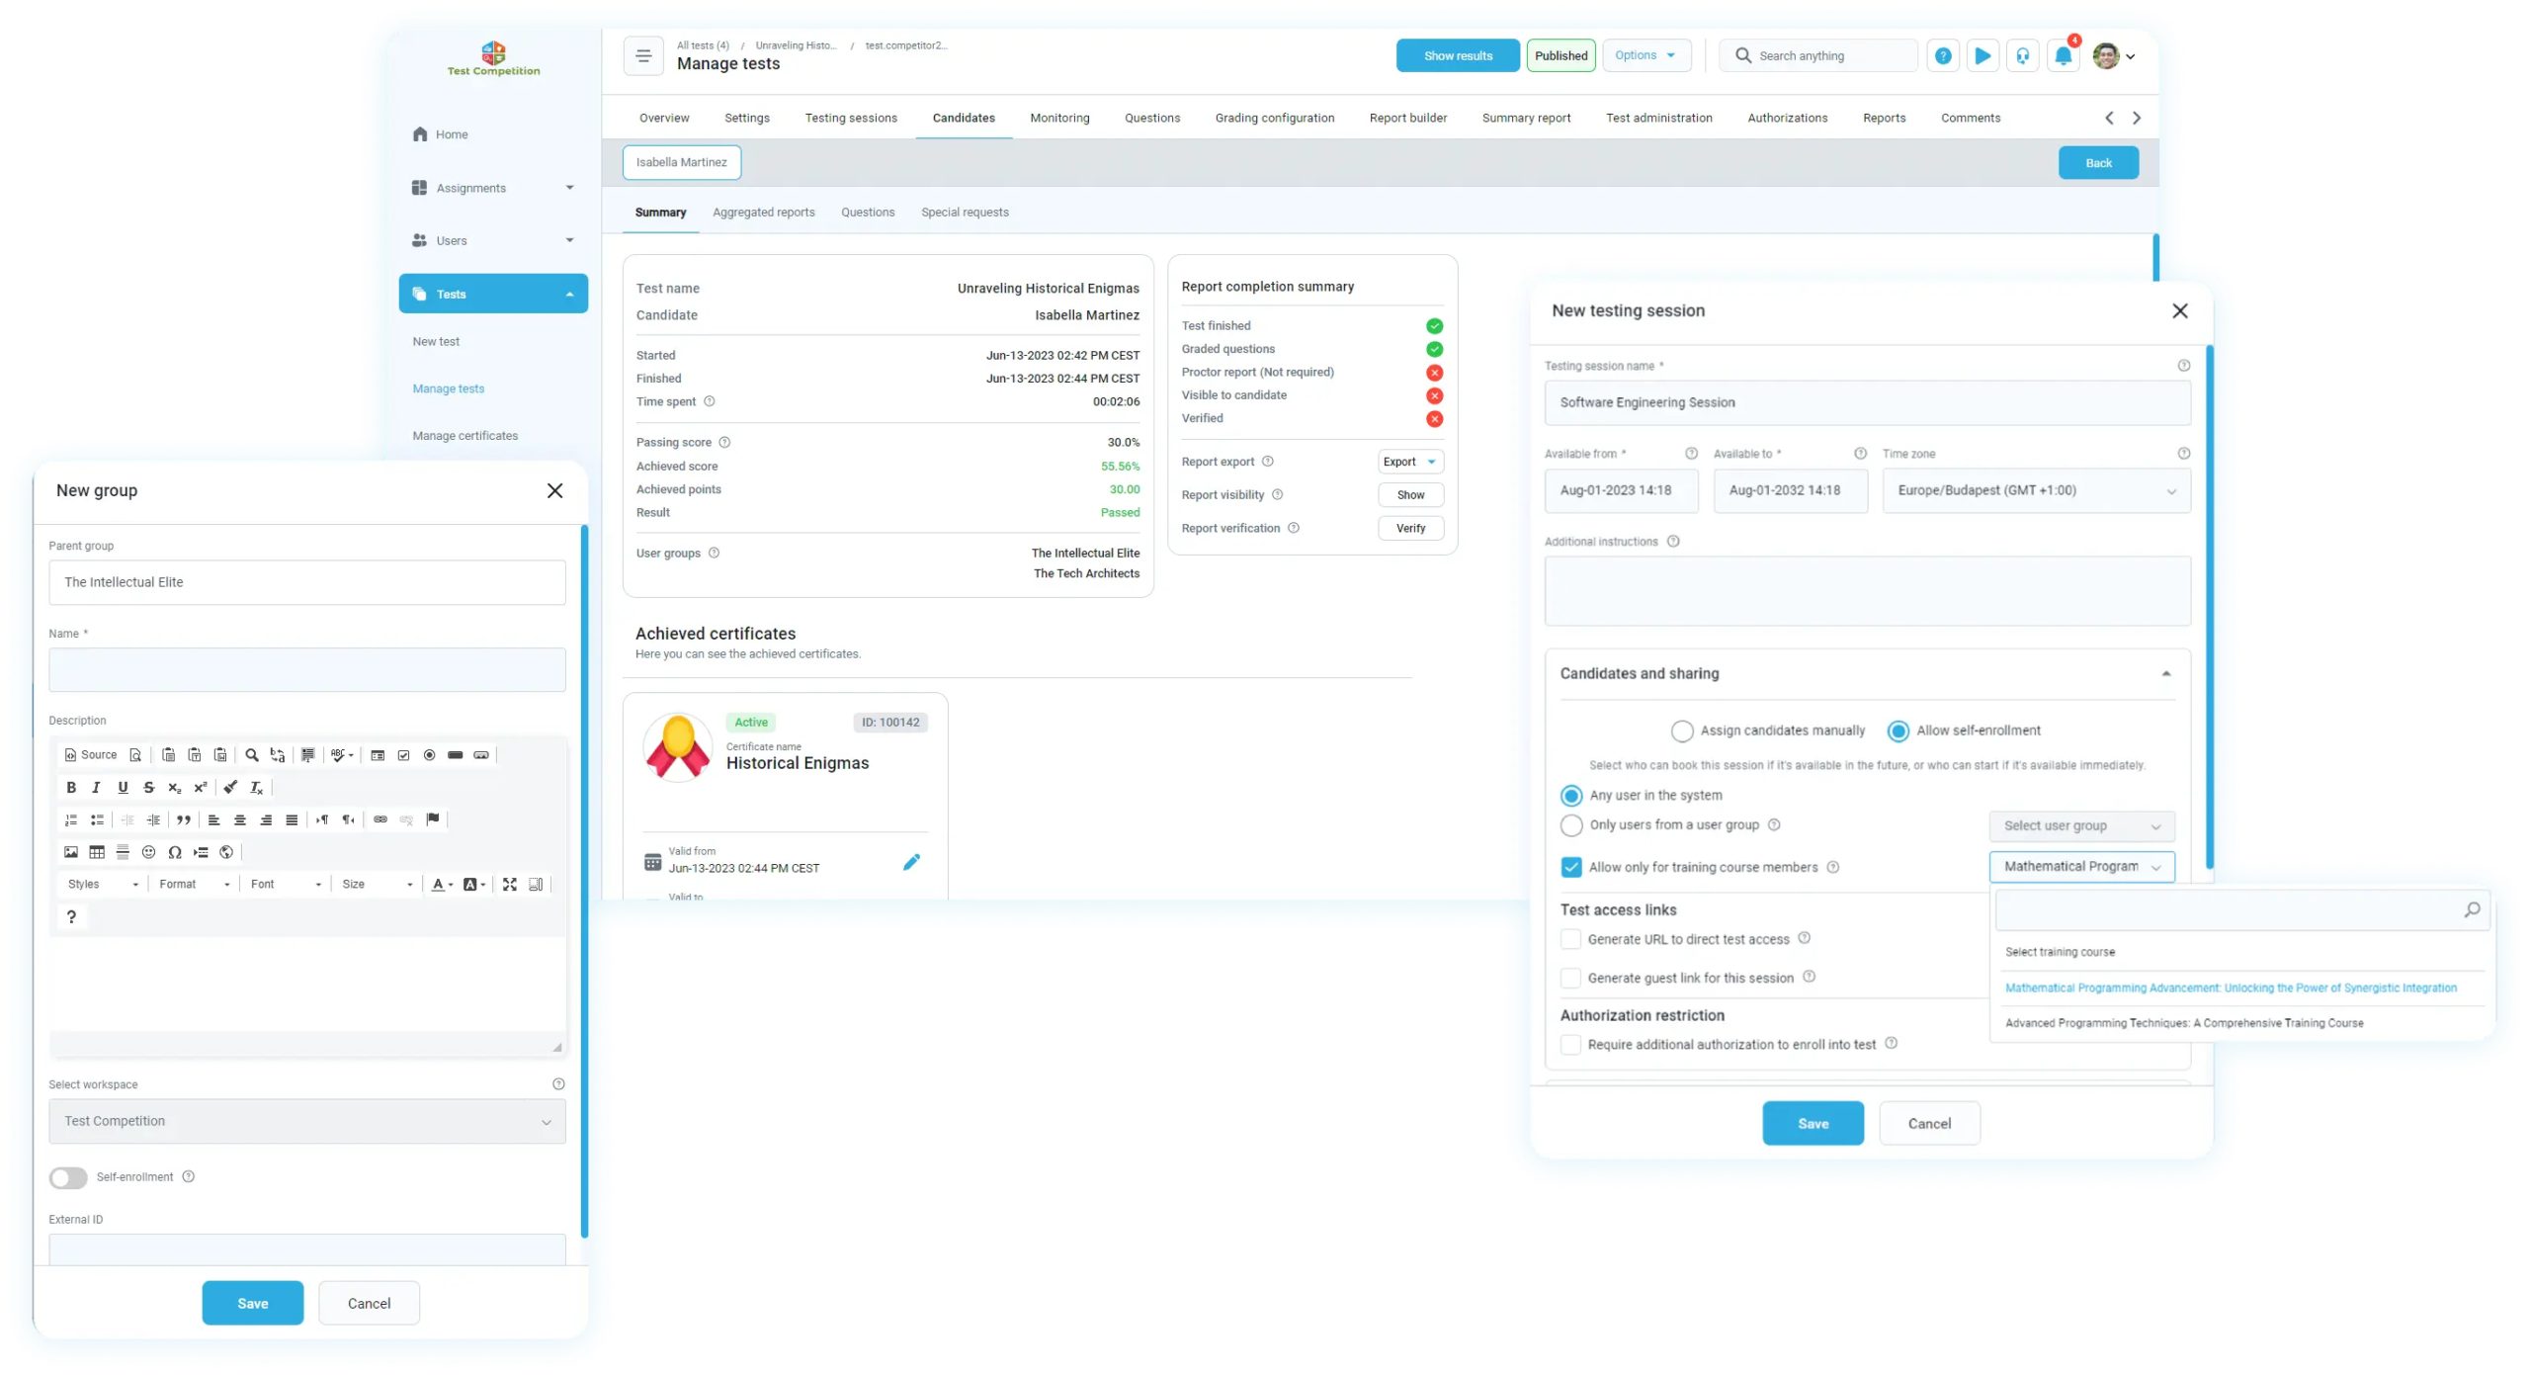Click the blockquote icon in editor
Image resolution: width=2530 pixels, height=1375 pixels.
[184, 819]
